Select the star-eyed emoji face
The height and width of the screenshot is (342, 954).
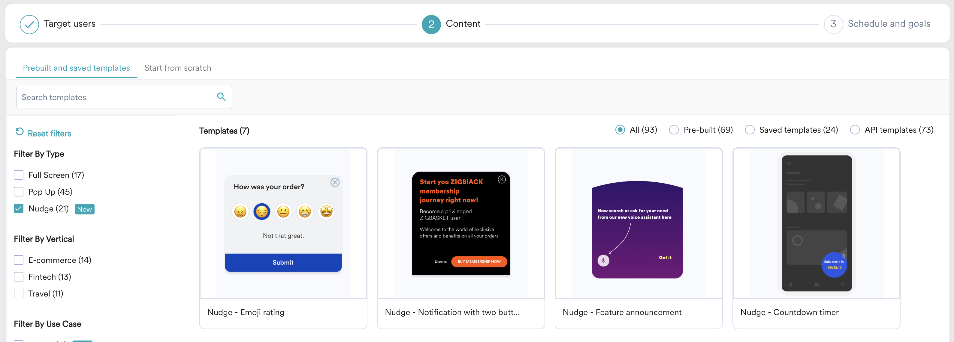coord(326,212)
